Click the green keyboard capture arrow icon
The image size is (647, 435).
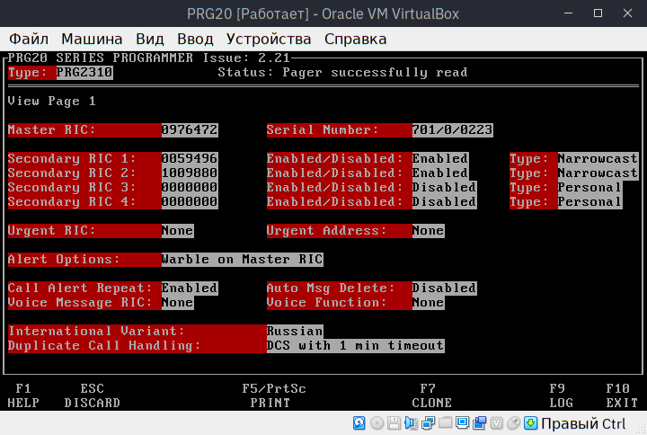531,423
